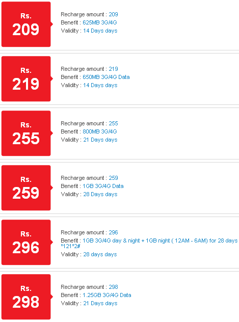Image resolution: width=239 pixels, height=322 pixels.
Task: Choose the Rs. 298 red price tile
Action: (26, 297)
